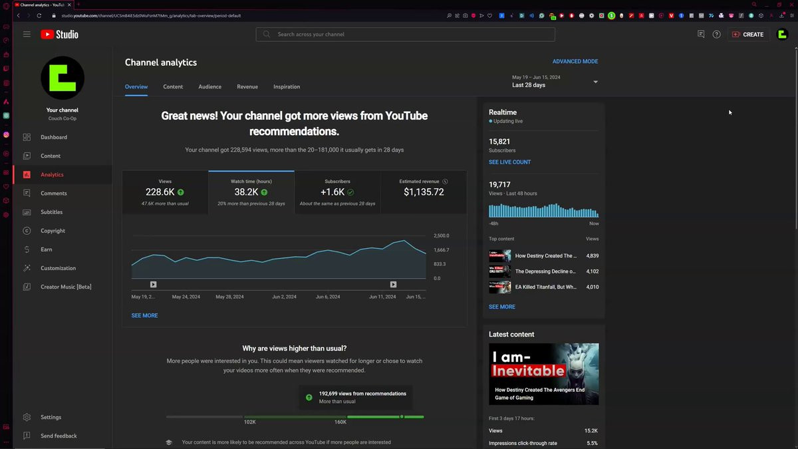
Task: Click the Estimated revenue info icon
Action: (x=446, y=181)
